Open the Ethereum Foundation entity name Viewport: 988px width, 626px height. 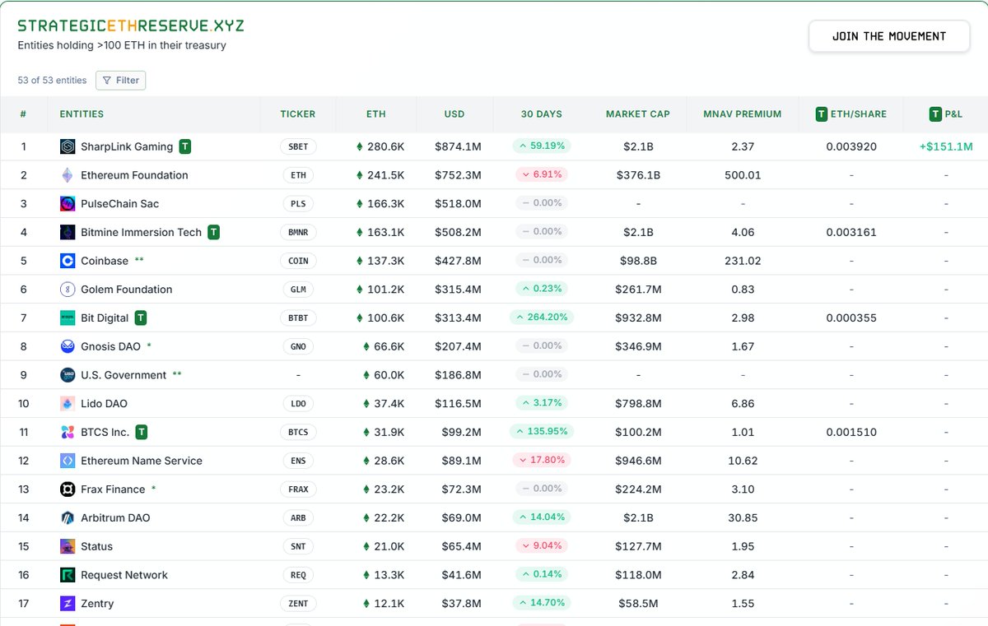pos(134,175)
